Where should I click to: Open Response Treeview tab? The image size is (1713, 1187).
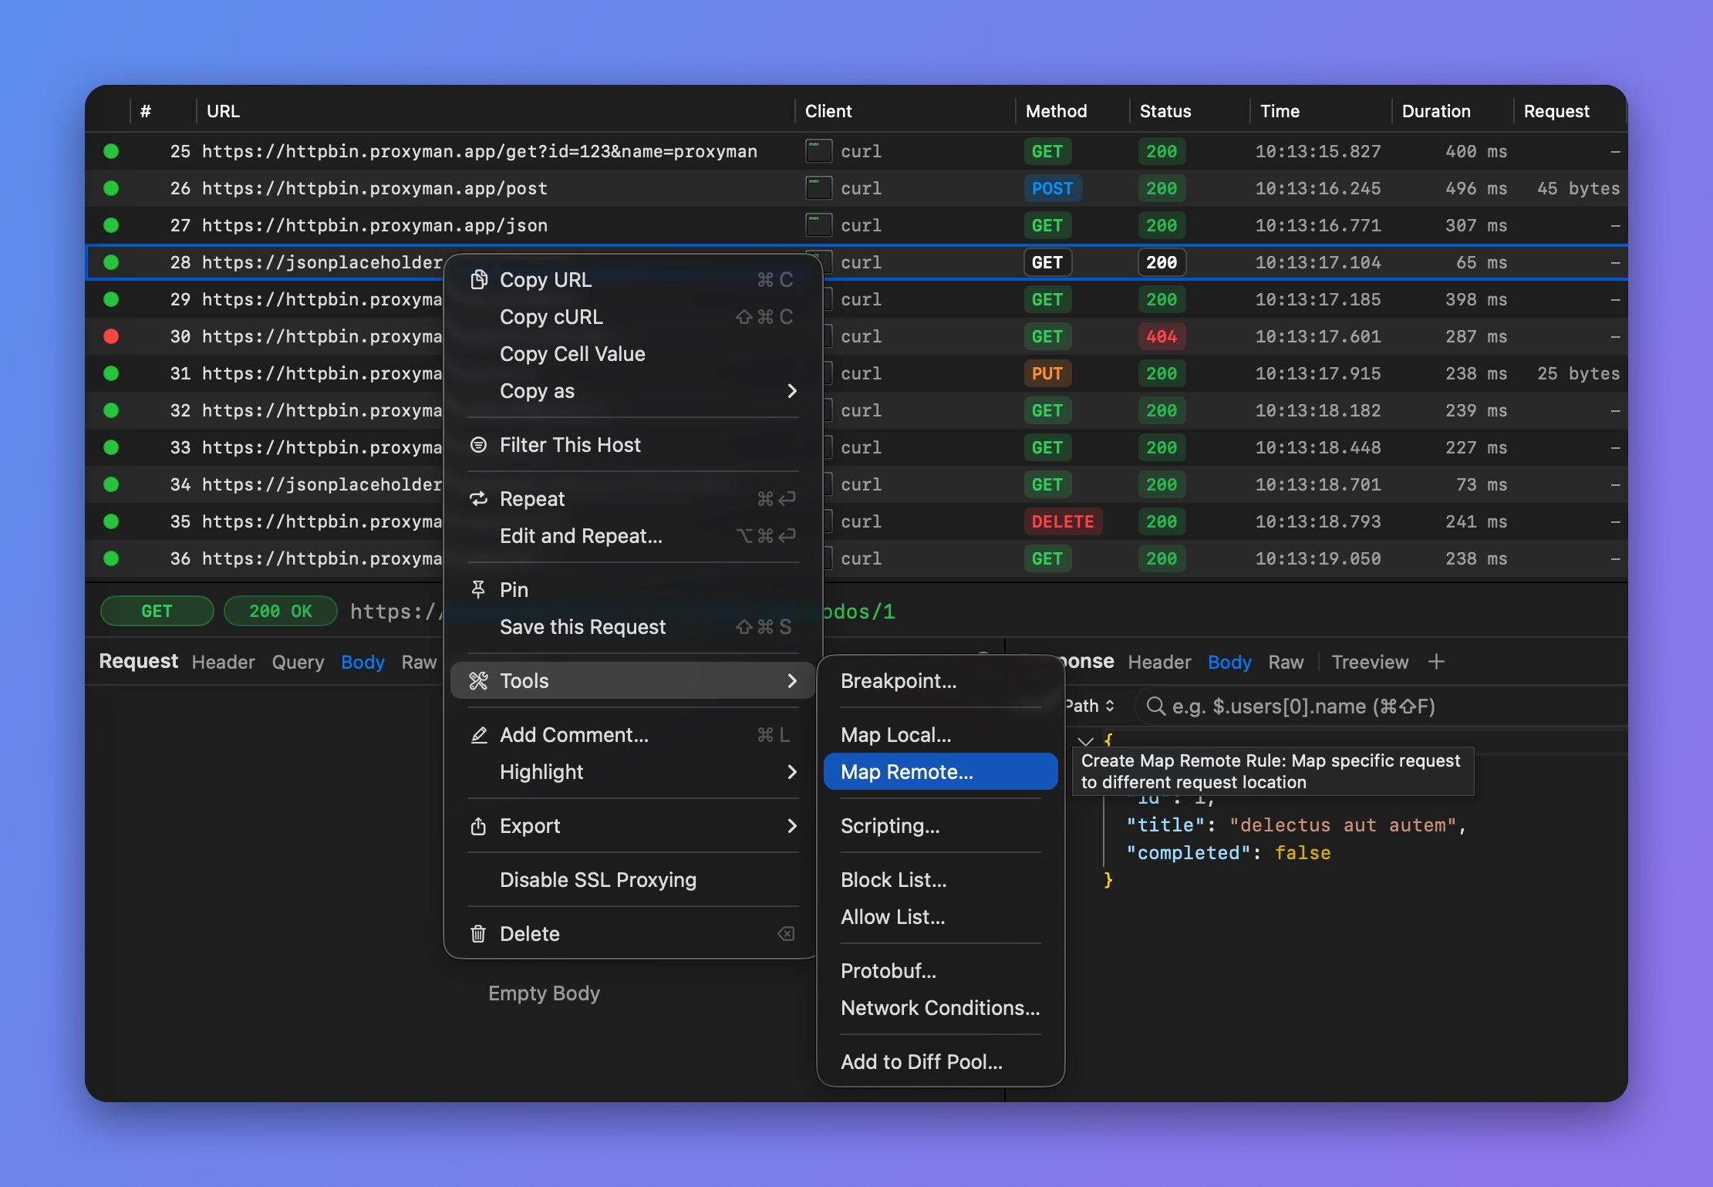1370,662
